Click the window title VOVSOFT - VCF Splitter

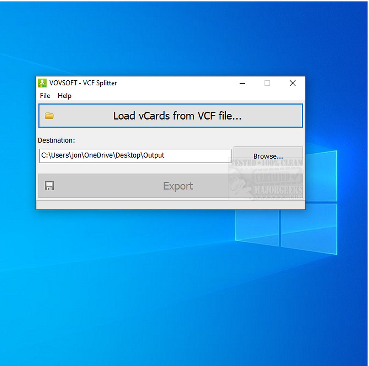click(x=83, y=83)
